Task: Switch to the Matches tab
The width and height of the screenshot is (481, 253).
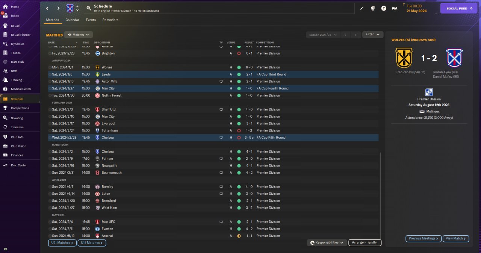Action: coord(53,20)
